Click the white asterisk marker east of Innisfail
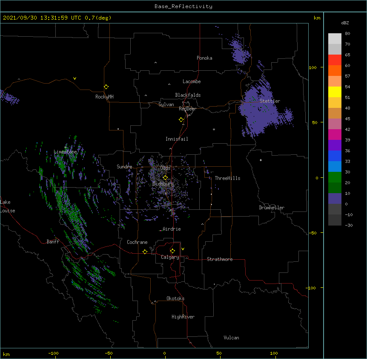The width and height of the screenshot is (367, 359). [214, 129]
